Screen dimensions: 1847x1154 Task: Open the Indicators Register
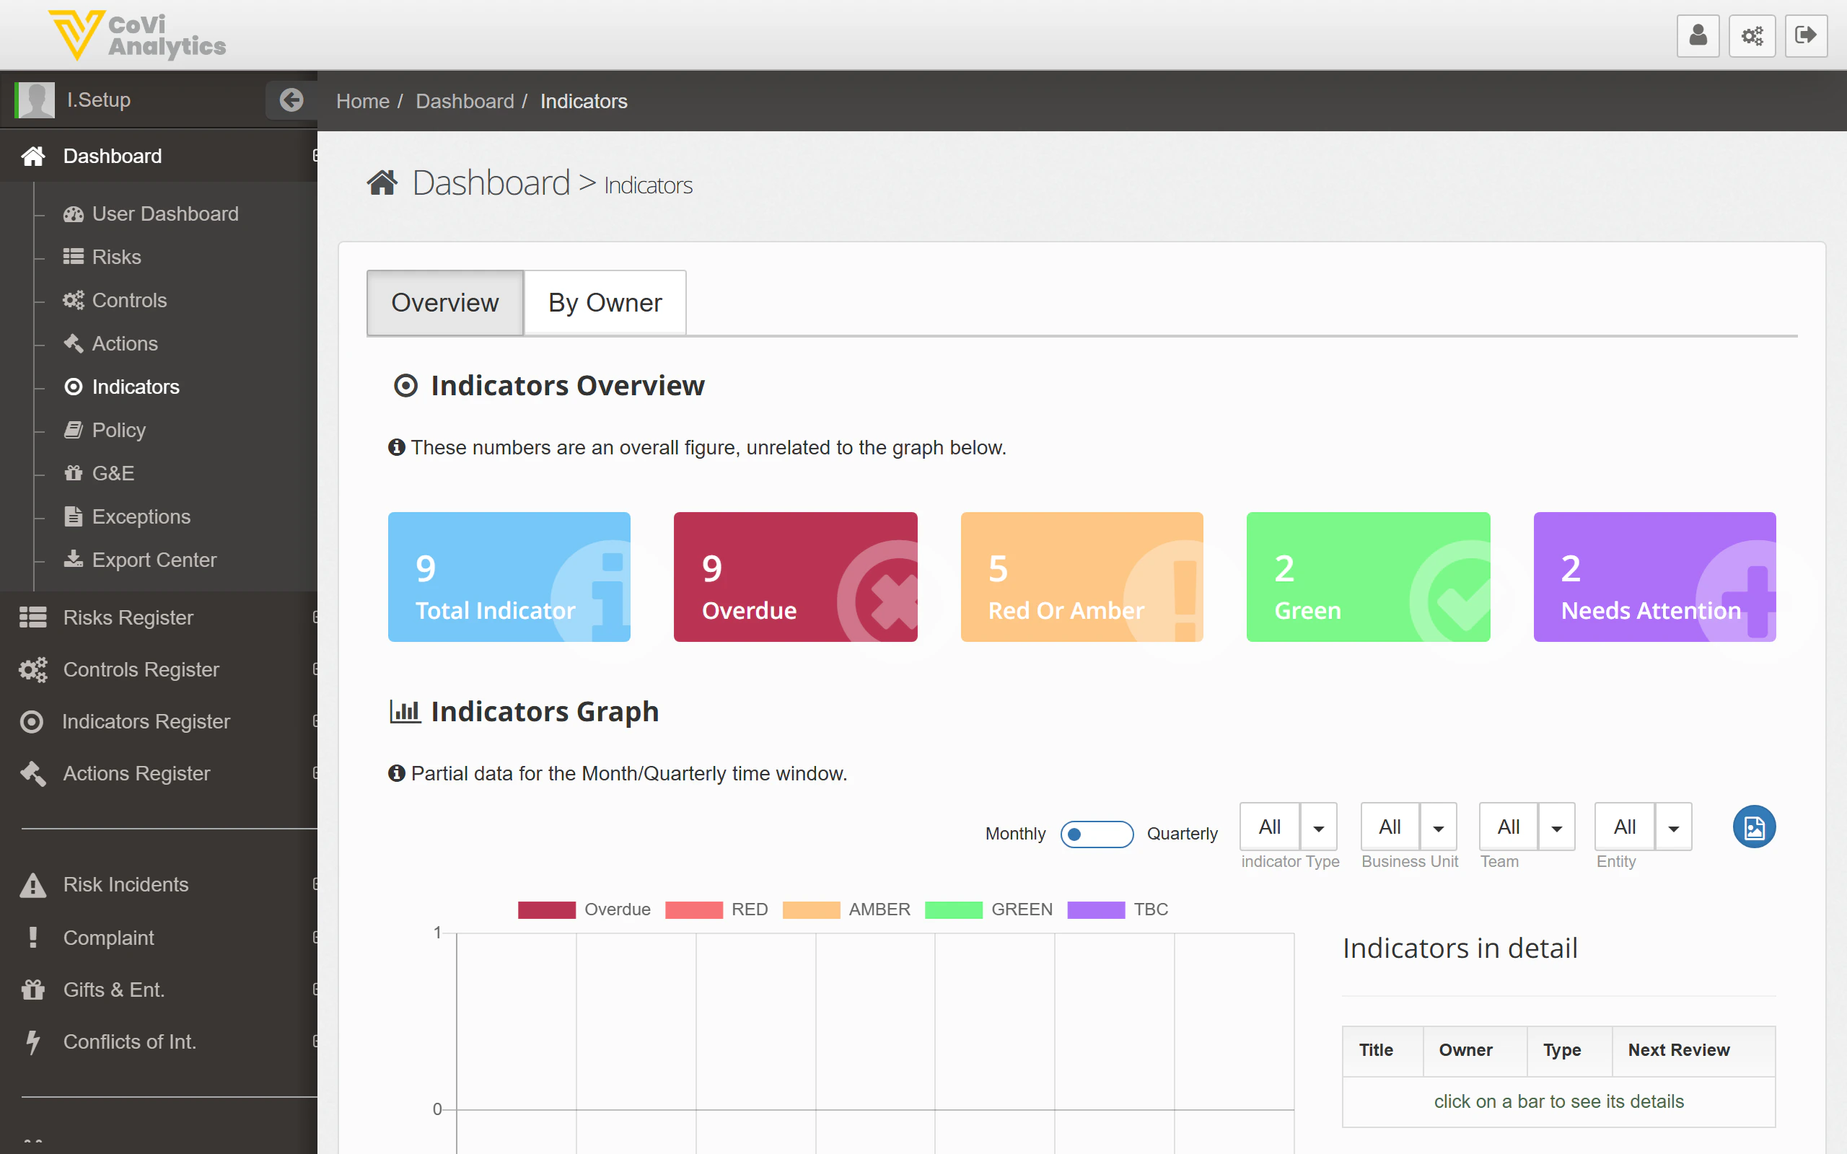[x=145, y=721]
